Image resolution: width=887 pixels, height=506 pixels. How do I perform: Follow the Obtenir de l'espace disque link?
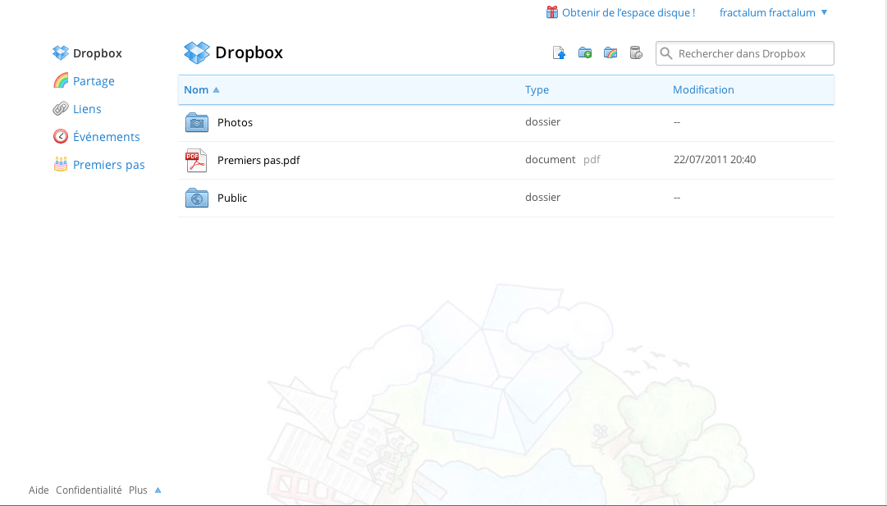click(620, 12)
